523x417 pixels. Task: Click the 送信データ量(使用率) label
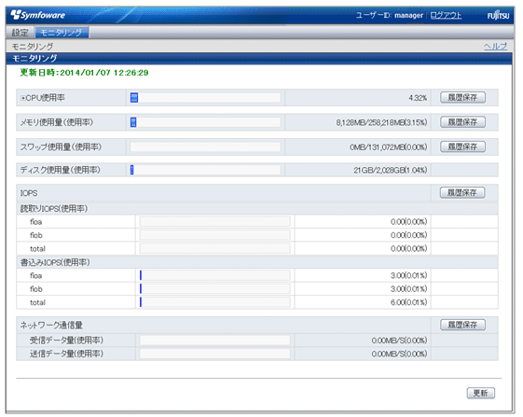pos(66,354)
